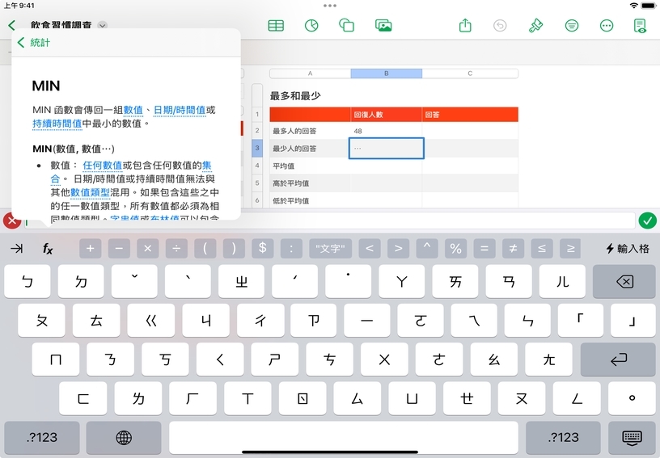Viewport: 660px width, 458px height.
Task: Open function browser fx button
Action: tap(48, 249)
